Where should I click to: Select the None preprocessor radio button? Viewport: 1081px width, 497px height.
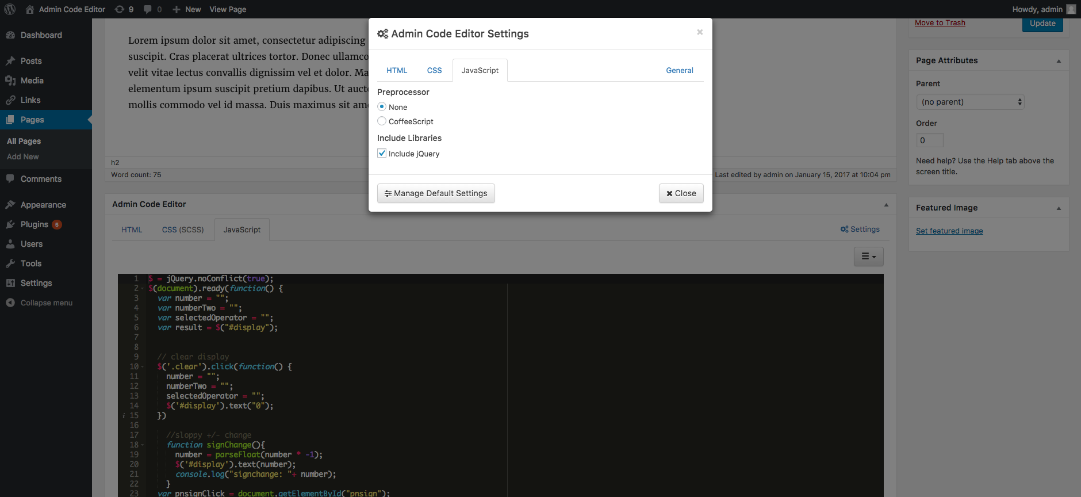coord(382,106)
